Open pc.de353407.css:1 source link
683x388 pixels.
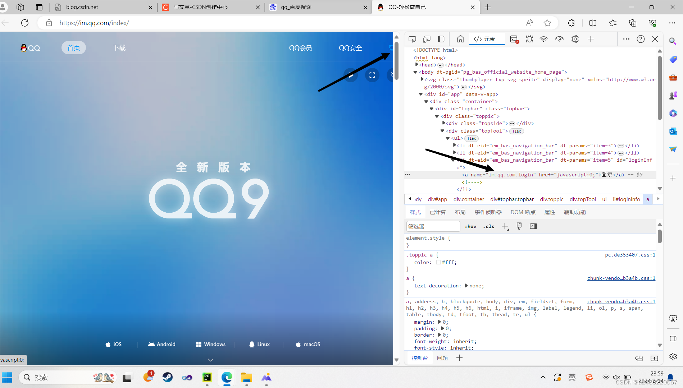tap(630, 255)
